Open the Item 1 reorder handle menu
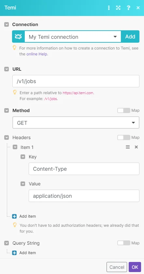This screenshot has height=274, width=144. [128, 147]
